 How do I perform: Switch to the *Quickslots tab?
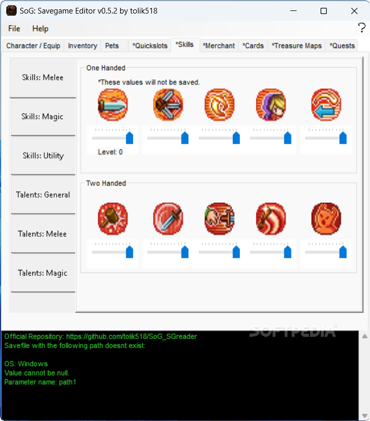150,46
